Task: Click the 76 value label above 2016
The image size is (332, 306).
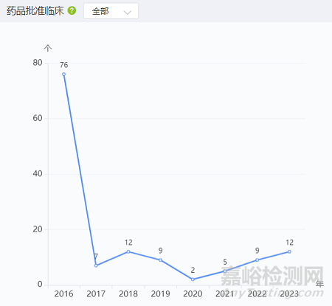Action: point(63,65)
